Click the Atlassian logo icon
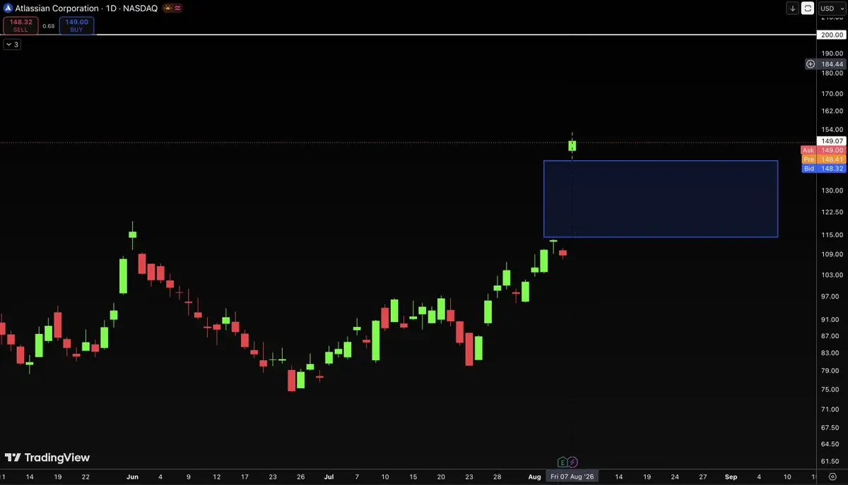Screen dimensions: 848x485 (8, 8)
